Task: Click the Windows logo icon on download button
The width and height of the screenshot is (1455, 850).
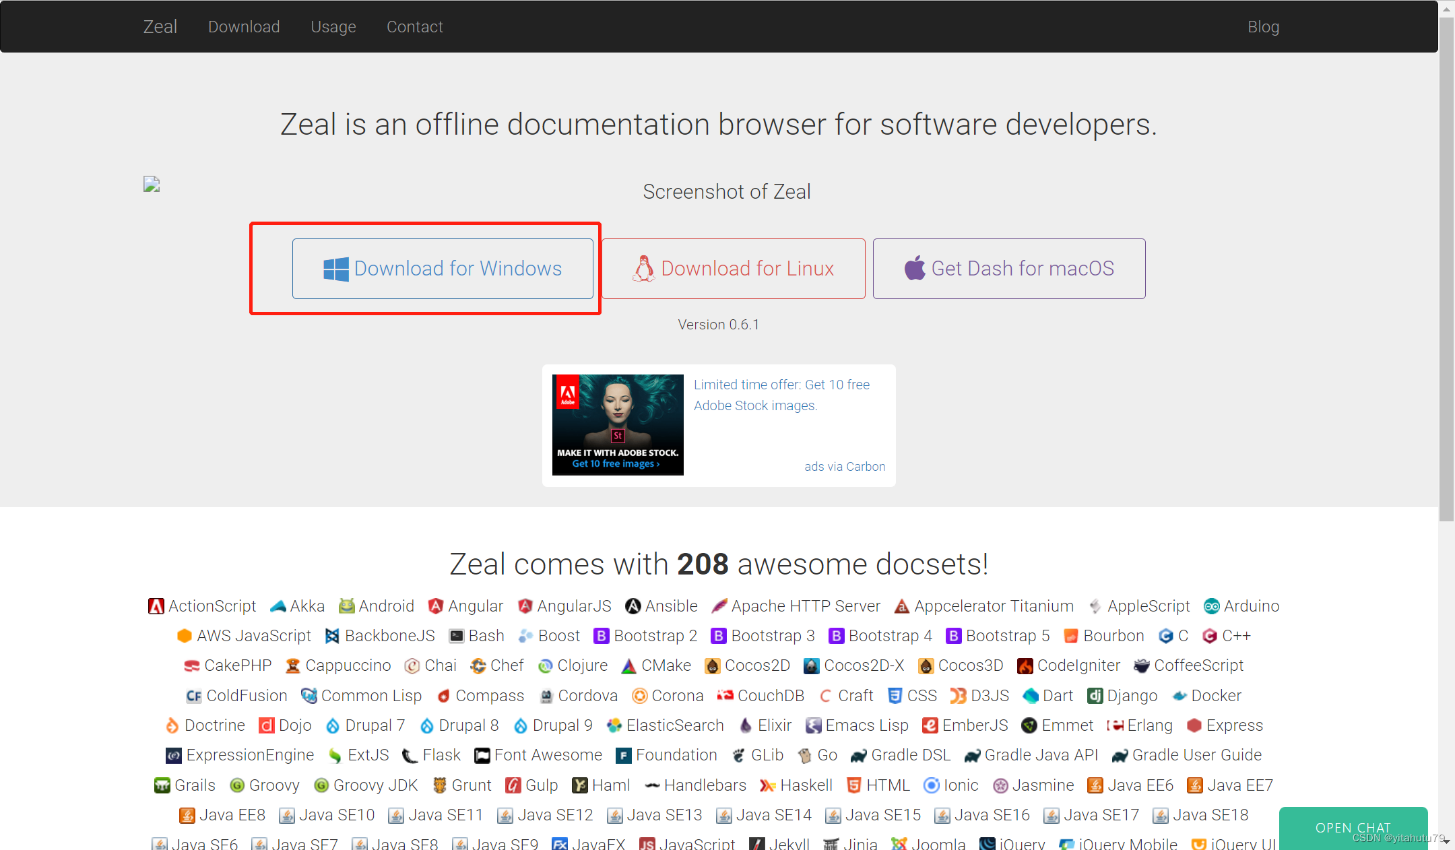Action: click(335, 268)
